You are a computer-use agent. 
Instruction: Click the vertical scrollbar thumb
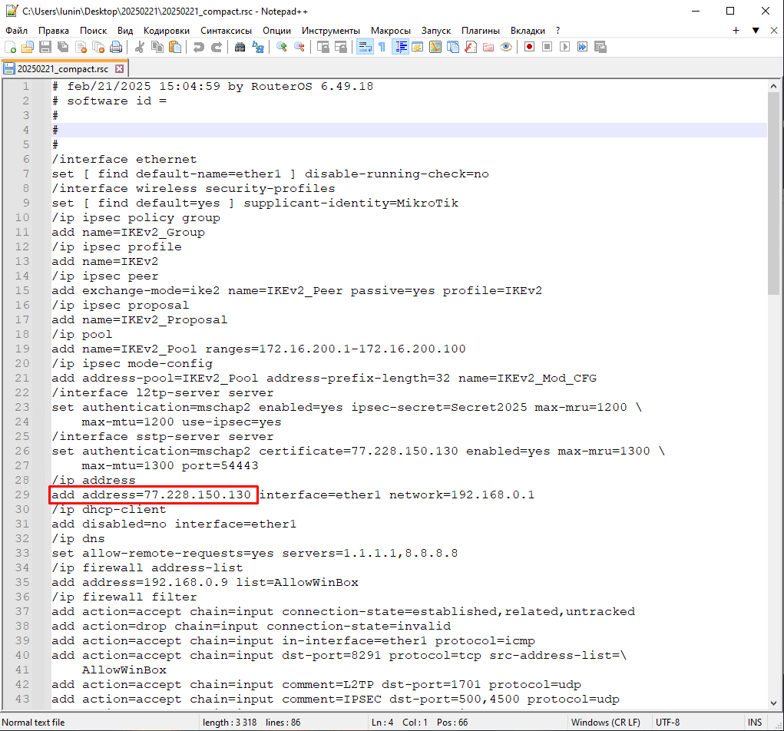point(773,193)
